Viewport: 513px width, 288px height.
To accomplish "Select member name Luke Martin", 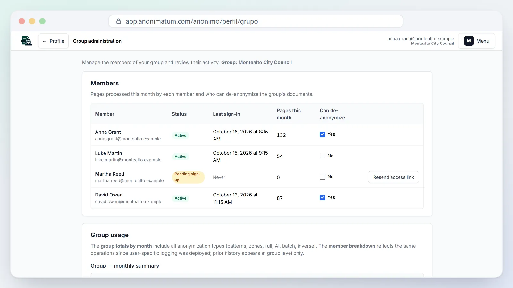I will (108, 153).
